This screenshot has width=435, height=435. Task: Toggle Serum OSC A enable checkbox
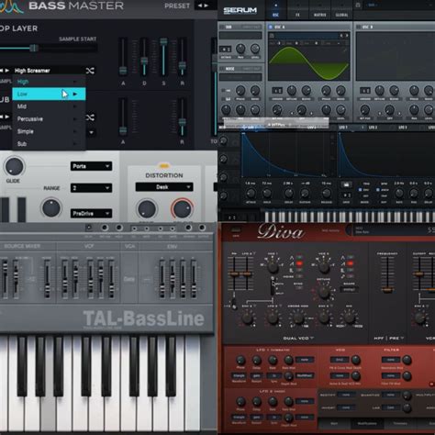coord(270,27)
